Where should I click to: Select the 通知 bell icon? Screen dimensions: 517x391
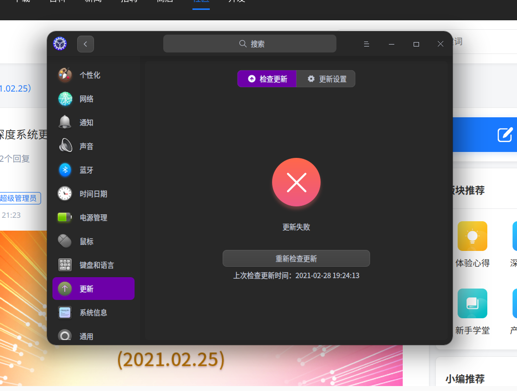(65, 122)
